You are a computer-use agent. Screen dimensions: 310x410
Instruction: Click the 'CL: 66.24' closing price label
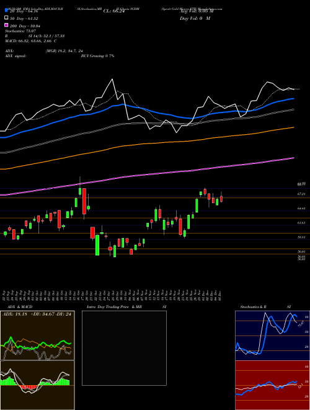pos(113,11)
